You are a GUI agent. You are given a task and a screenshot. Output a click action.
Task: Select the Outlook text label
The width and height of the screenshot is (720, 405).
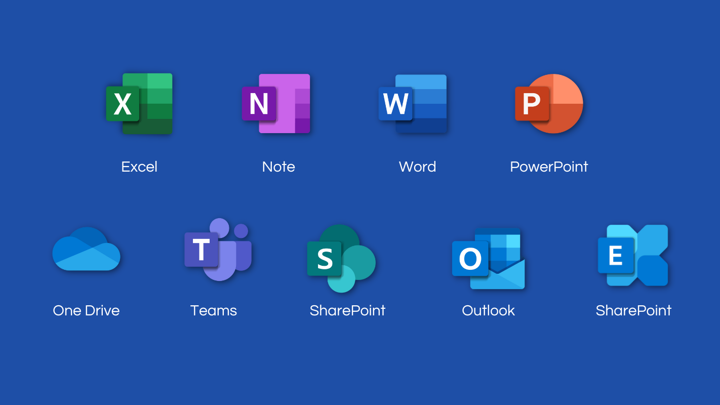(x=488, y=310)
